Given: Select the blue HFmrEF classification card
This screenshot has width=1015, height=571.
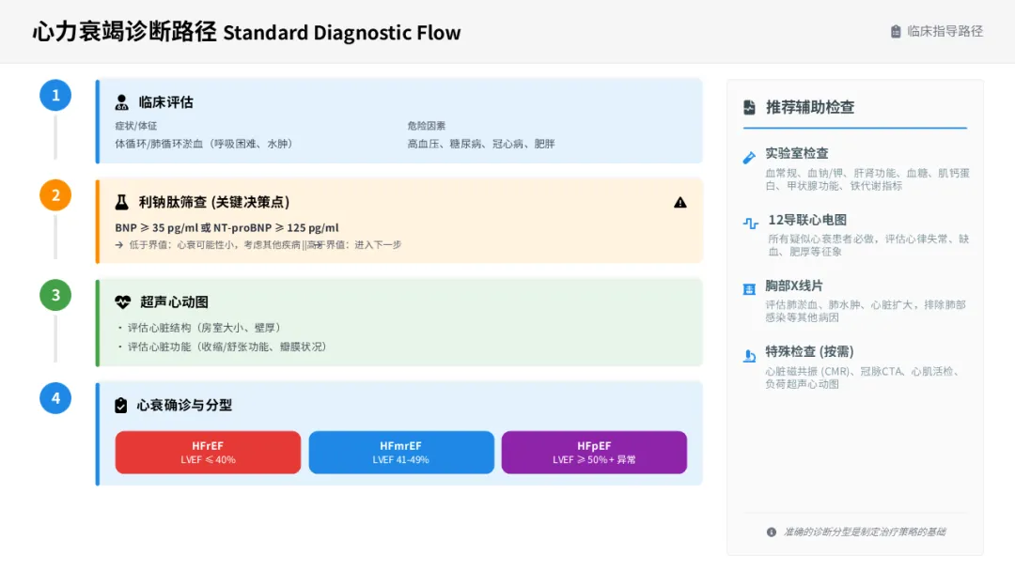Looking at the screenshot, I should 401,453.
